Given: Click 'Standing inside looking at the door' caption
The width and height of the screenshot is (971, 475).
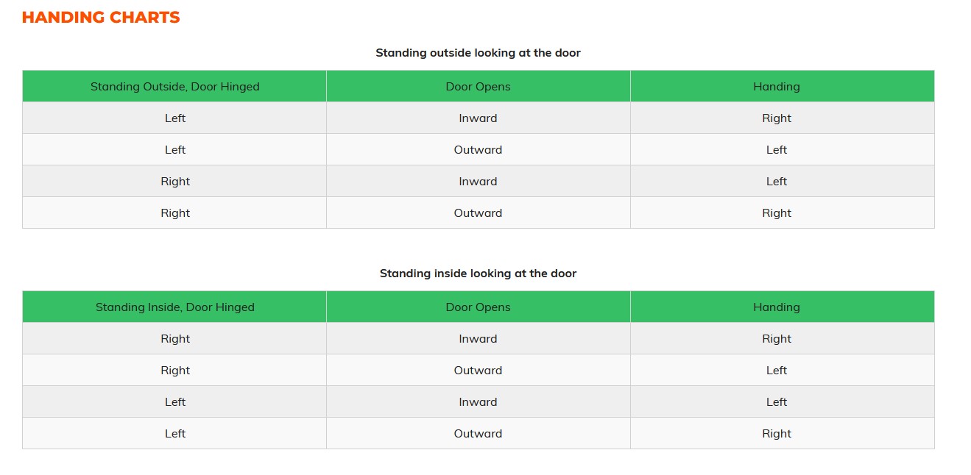Looking at the screenshot, I should pyautogui.click(x=478, y=274).
